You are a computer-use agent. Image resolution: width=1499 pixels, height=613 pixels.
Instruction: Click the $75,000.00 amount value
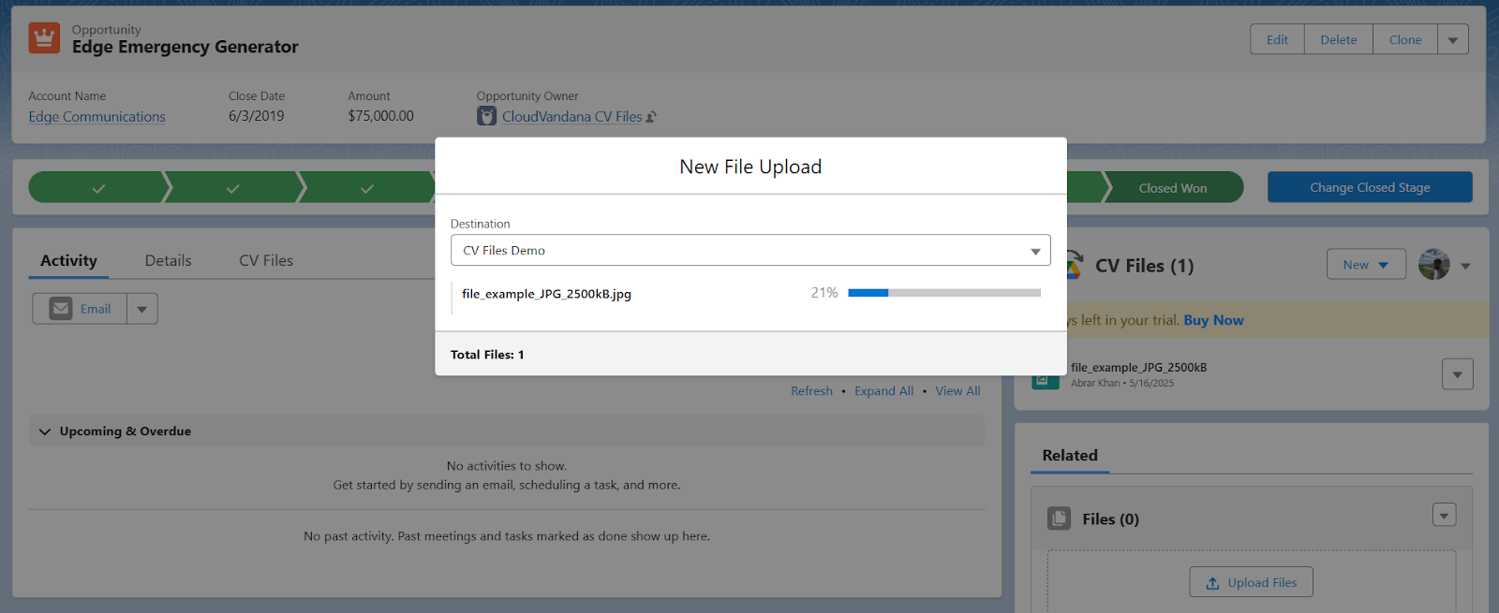[x=380, y=116]
